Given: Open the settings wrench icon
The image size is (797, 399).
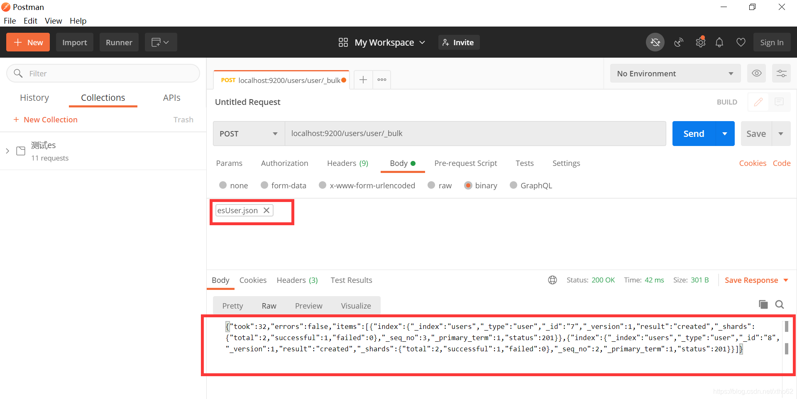Looking at the screenshot, I should [x=700, y=42].
